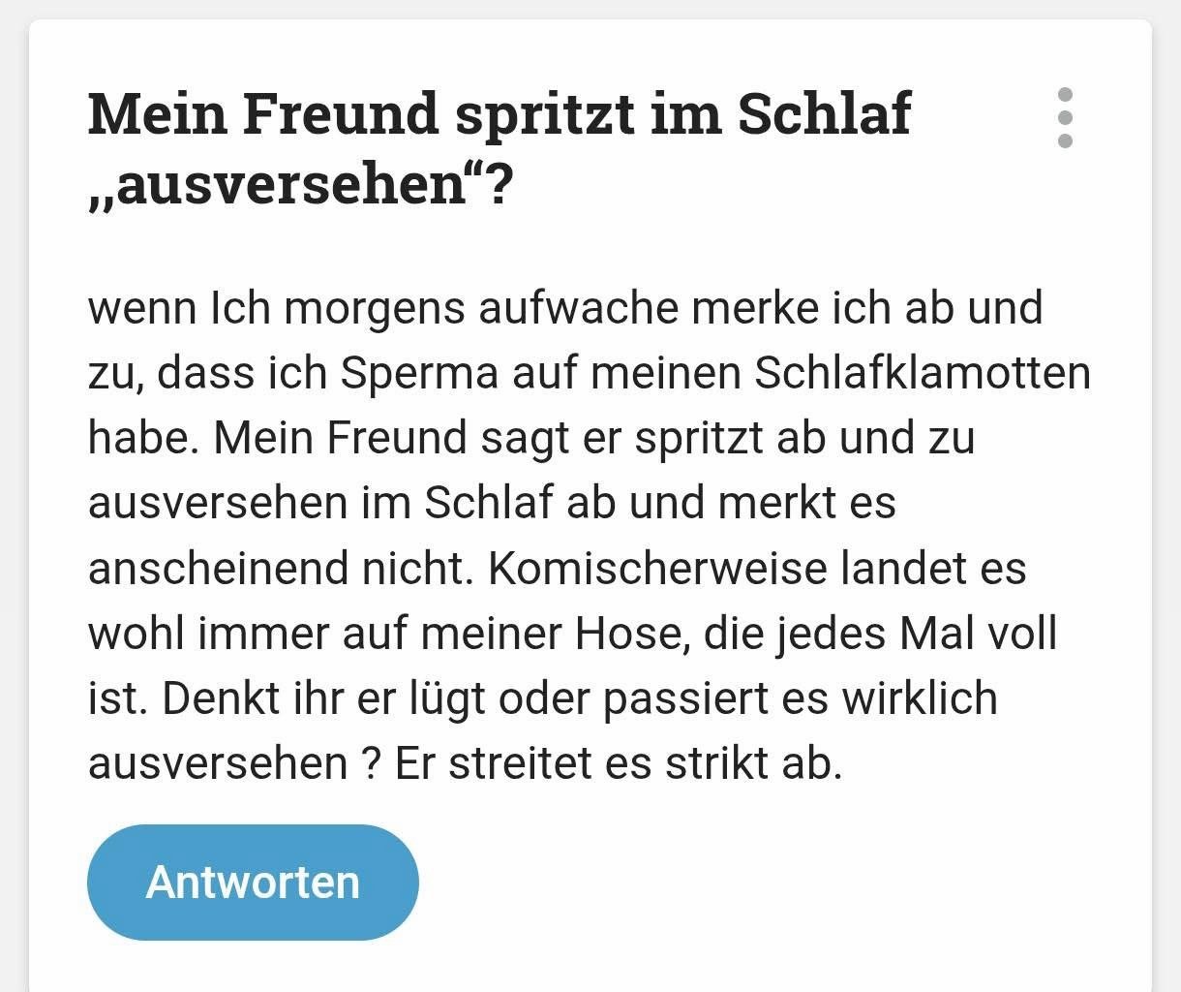This screenshot has width=1181, height=992.
Task: Click the line starting "ist. Denkt ihr"
Action: click(542, 697)
